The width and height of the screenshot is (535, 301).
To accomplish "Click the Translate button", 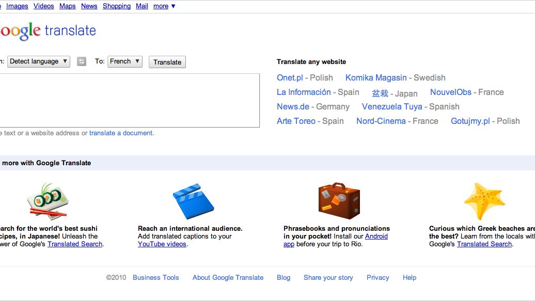I will [167, 62].
